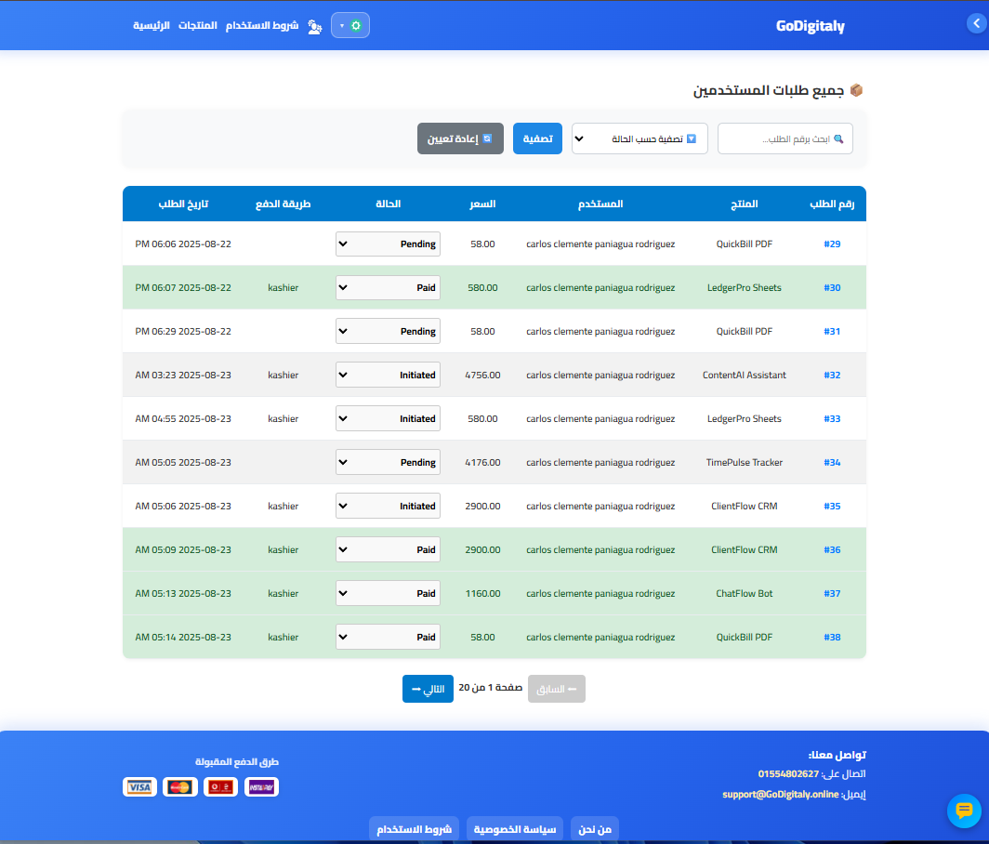Open order #35 via its link
Screen dimensions: 989x844
tap(832, 506)
